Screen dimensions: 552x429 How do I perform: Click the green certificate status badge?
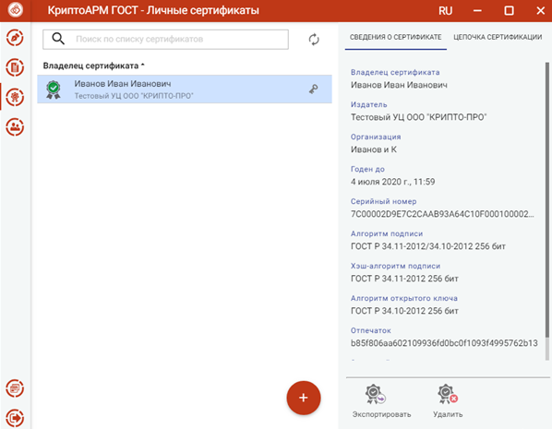[54, 89]
